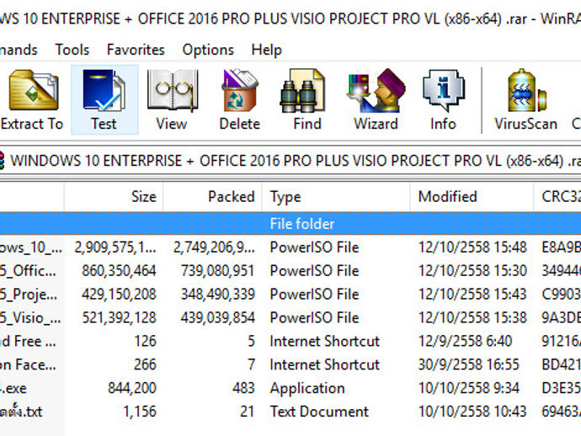The image size is (581, 436).
Task: Run the Test archive tool
Action: pyautogui.click(x=104, y=99)
